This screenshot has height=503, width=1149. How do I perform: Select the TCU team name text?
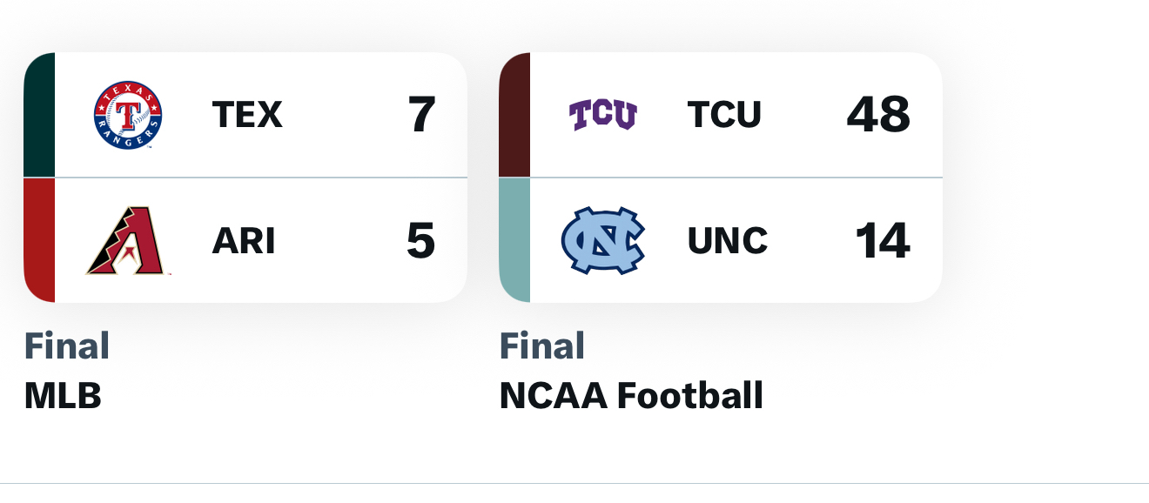click(724, 115)
